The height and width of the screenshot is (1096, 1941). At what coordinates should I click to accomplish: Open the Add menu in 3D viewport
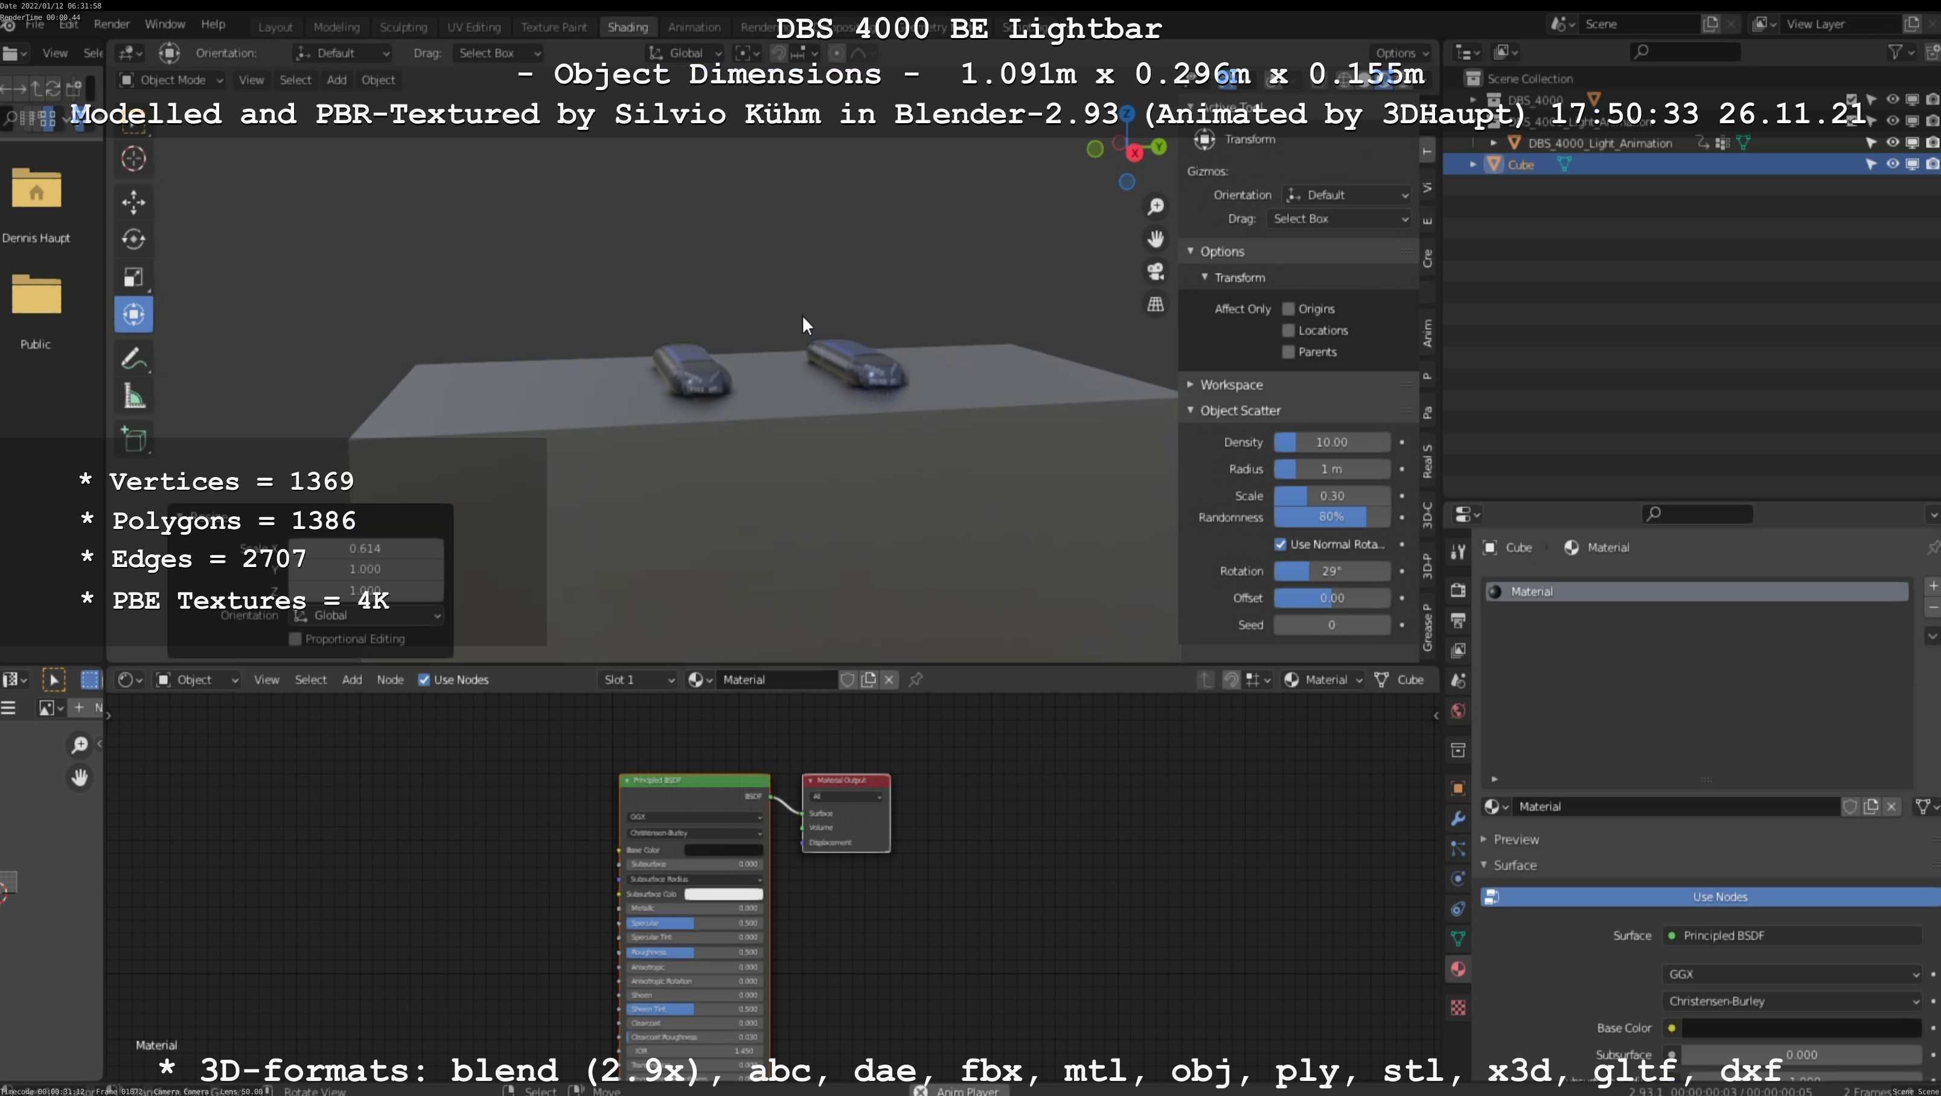click(x=336, y=80)
